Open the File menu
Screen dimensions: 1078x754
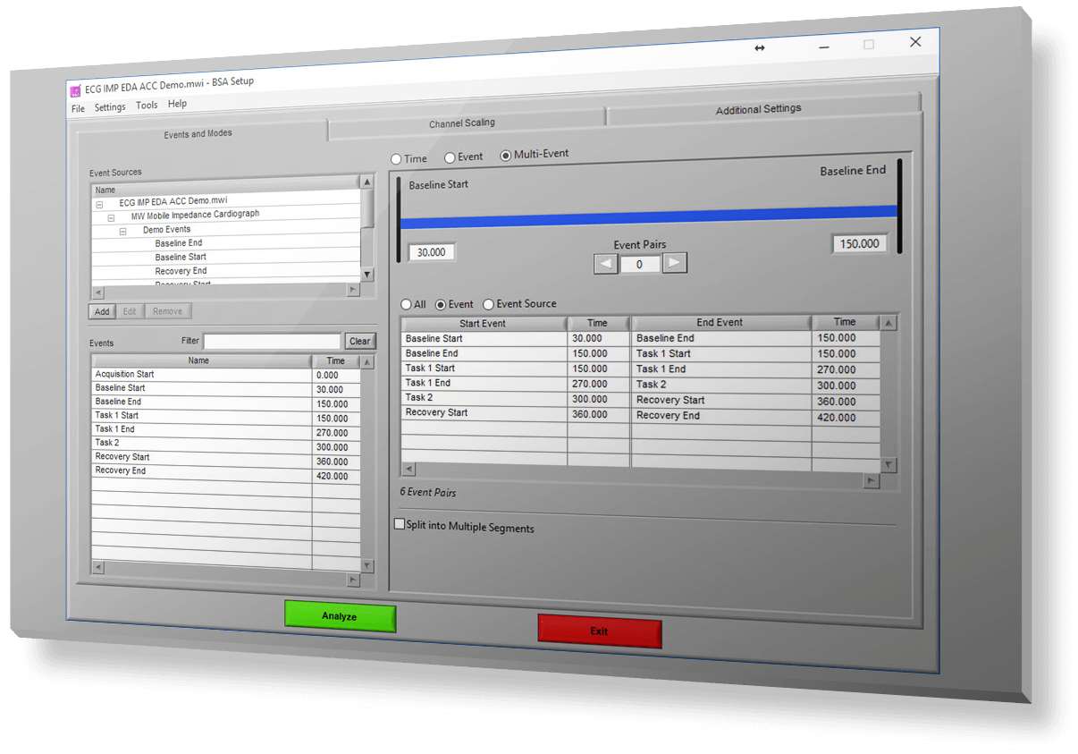click(78, 108)
